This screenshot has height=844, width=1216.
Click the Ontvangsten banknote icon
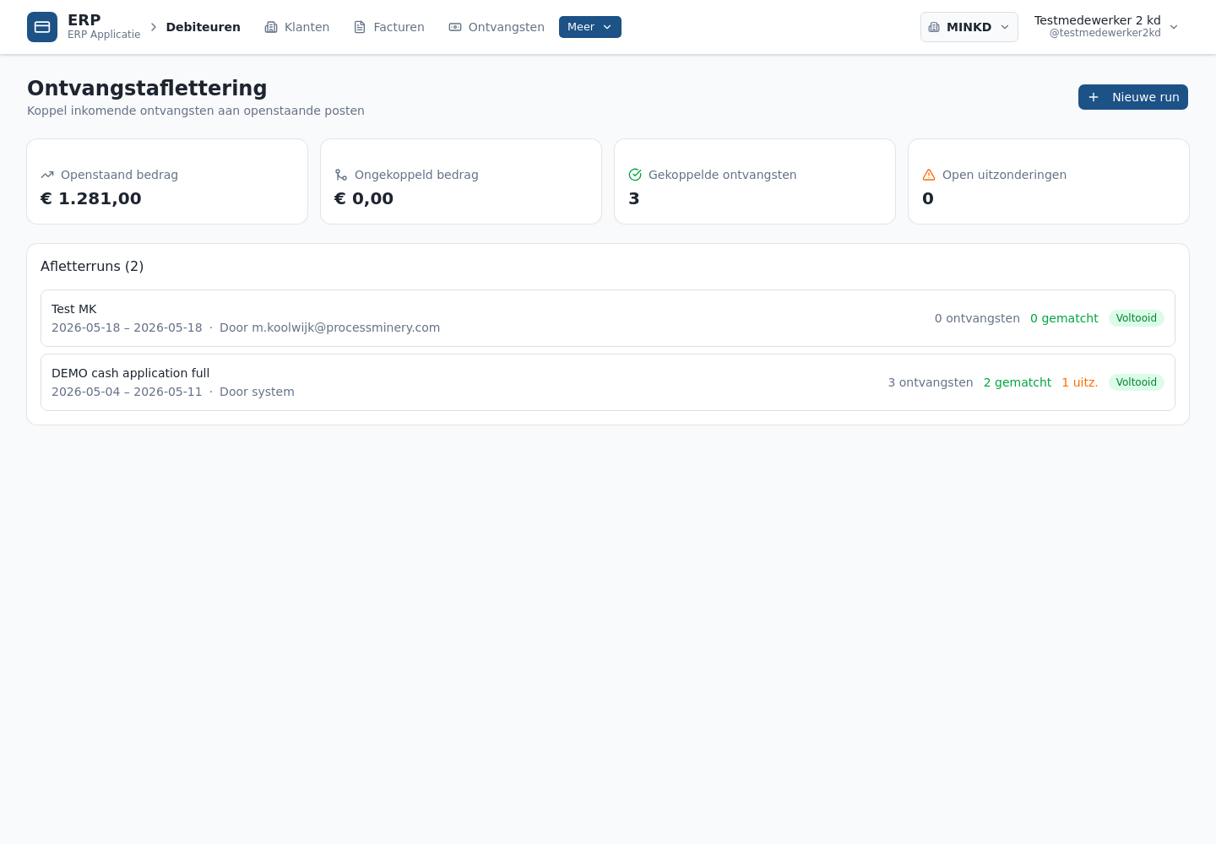pyautogui.click(x=455, y=27)
